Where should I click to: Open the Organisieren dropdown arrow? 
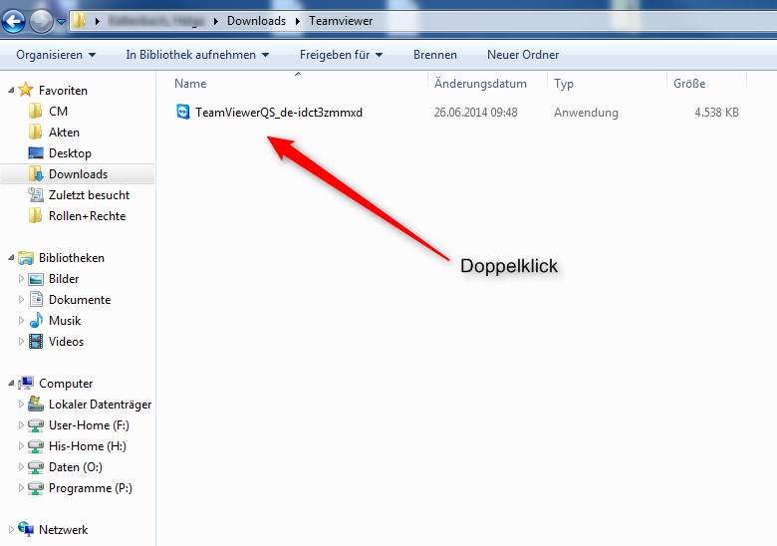tap(93, 55)
